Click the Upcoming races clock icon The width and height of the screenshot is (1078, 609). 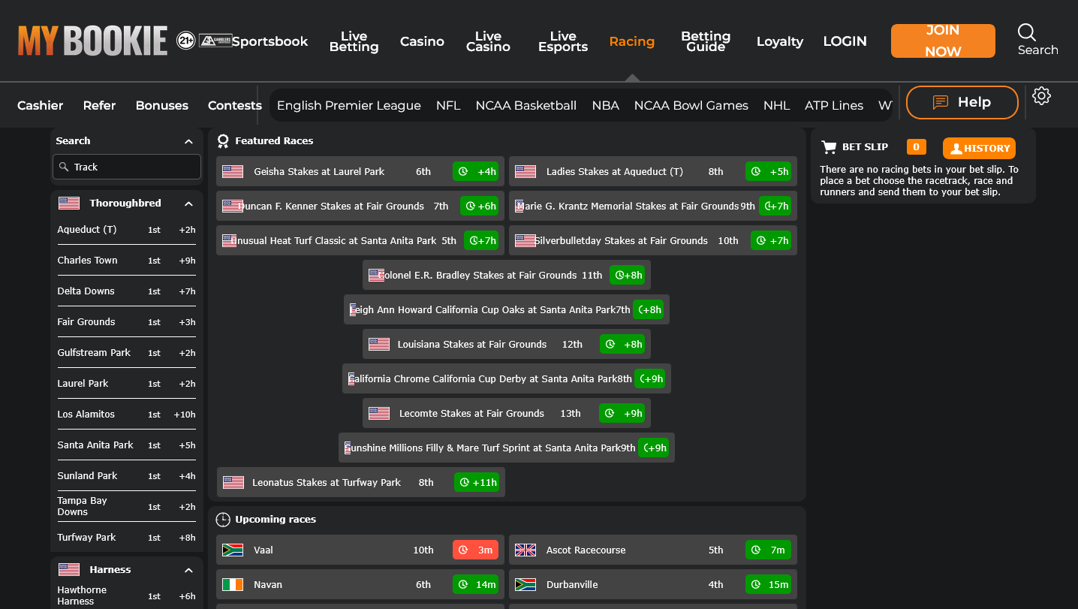coord(223,520)
